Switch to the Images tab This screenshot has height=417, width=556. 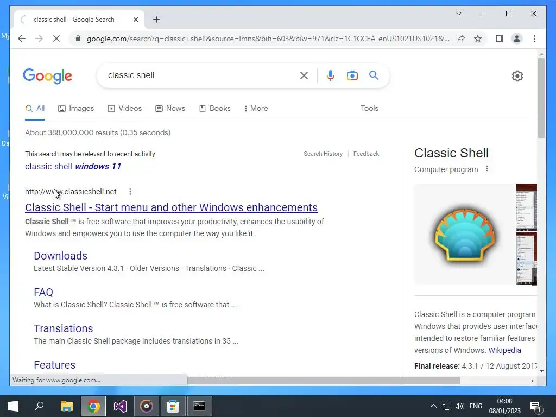coord(76,109)
